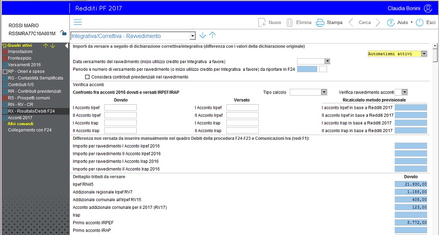Click the Stampa printer icon
The height and width of the screenshot is (235, 439).
click(320, 22)
